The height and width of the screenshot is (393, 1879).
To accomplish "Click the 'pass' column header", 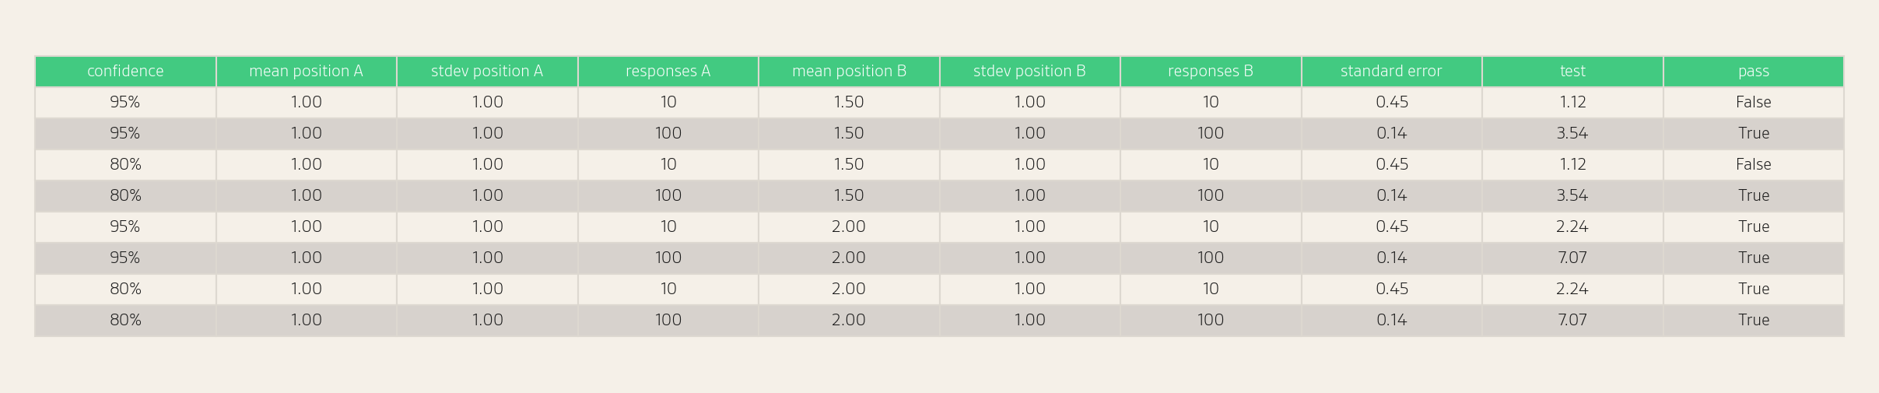I will pyautogui.click(x=1754, y=72).
